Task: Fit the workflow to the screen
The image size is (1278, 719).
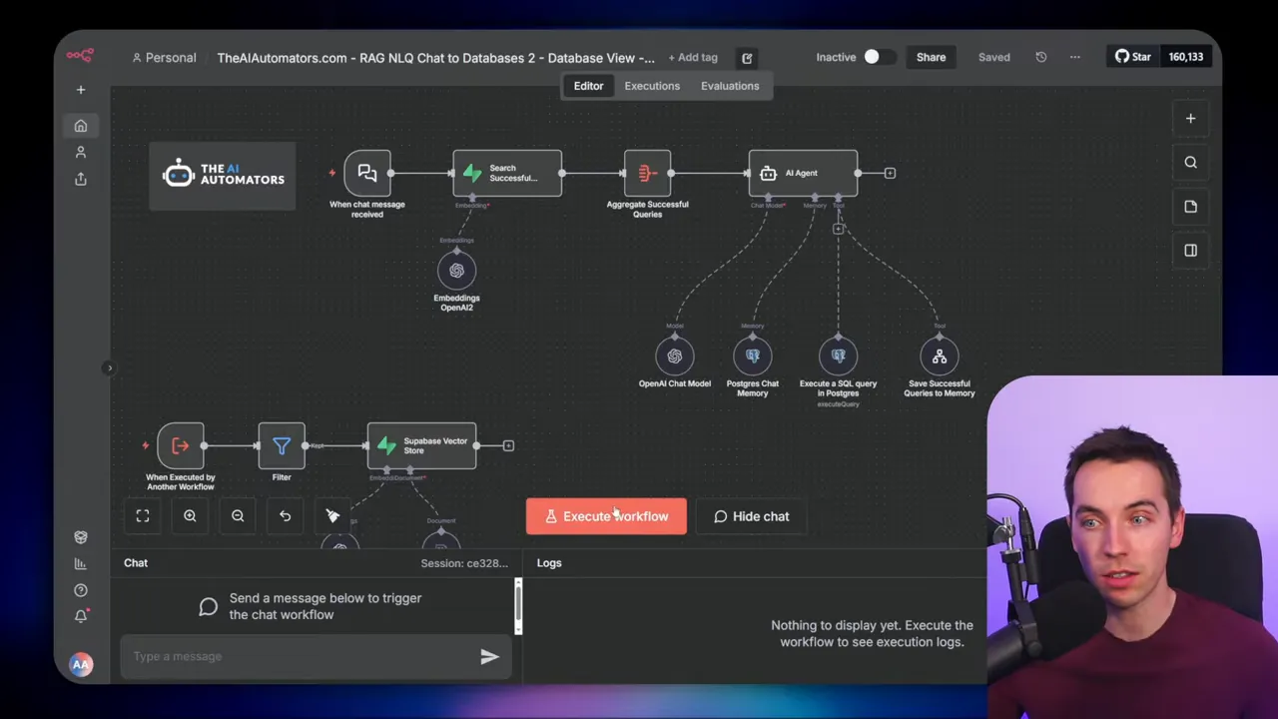Action: [142, 515]
